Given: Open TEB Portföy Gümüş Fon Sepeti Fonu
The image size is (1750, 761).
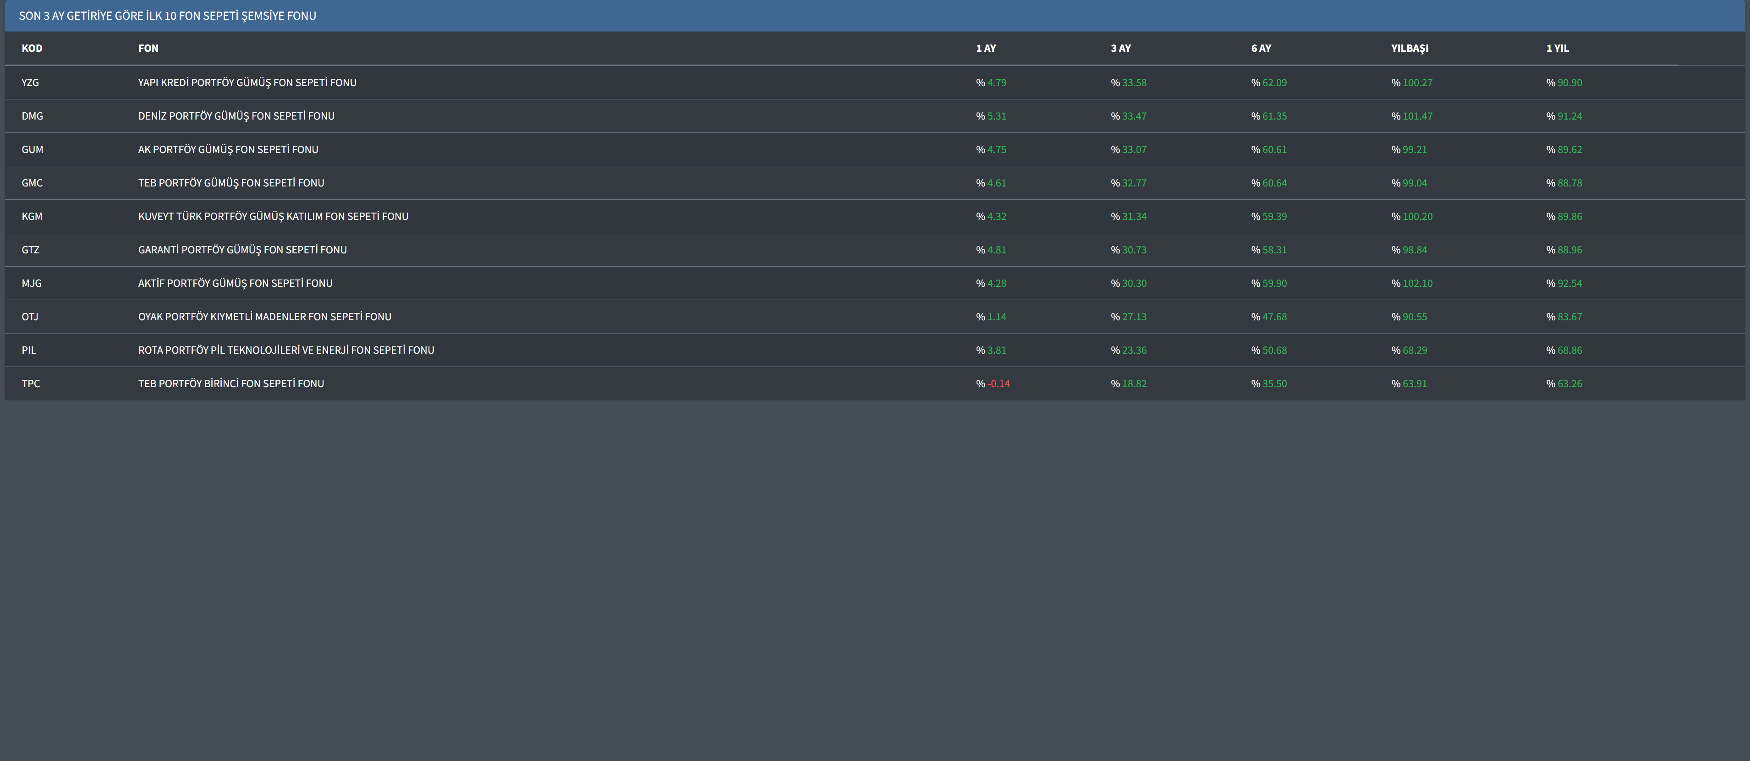Looking at the screenshot, I should coord(231,183).
